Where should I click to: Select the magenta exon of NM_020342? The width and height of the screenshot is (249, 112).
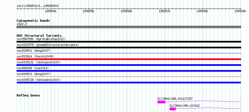point(173,109)
